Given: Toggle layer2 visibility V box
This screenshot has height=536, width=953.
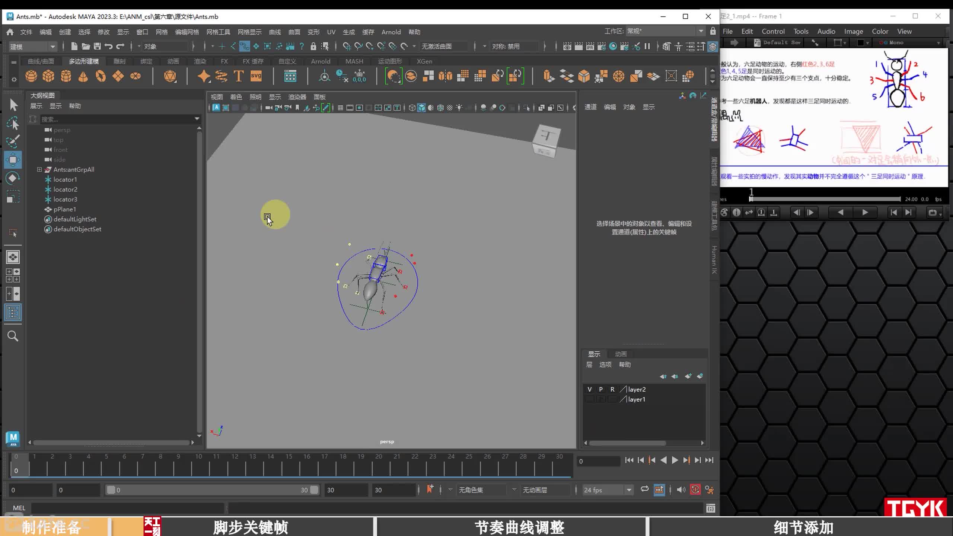Looking at the screenshot, I should click(590, 389).
